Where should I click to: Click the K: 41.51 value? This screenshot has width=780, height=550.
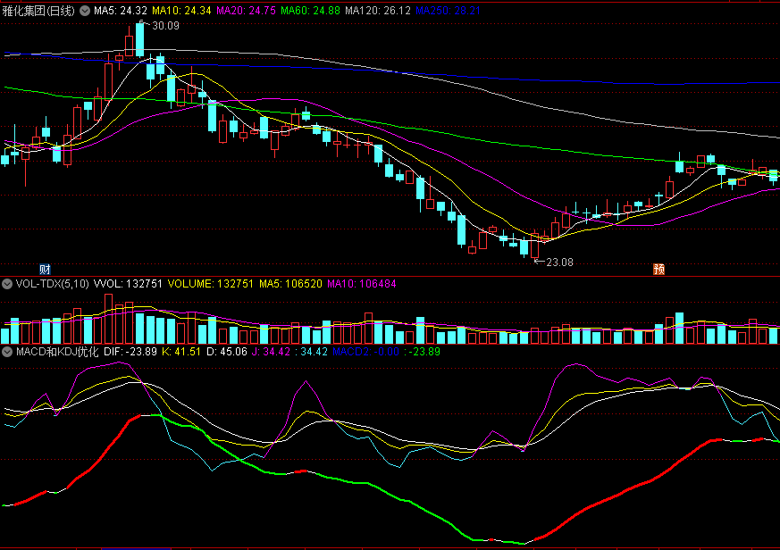[181, 352]
